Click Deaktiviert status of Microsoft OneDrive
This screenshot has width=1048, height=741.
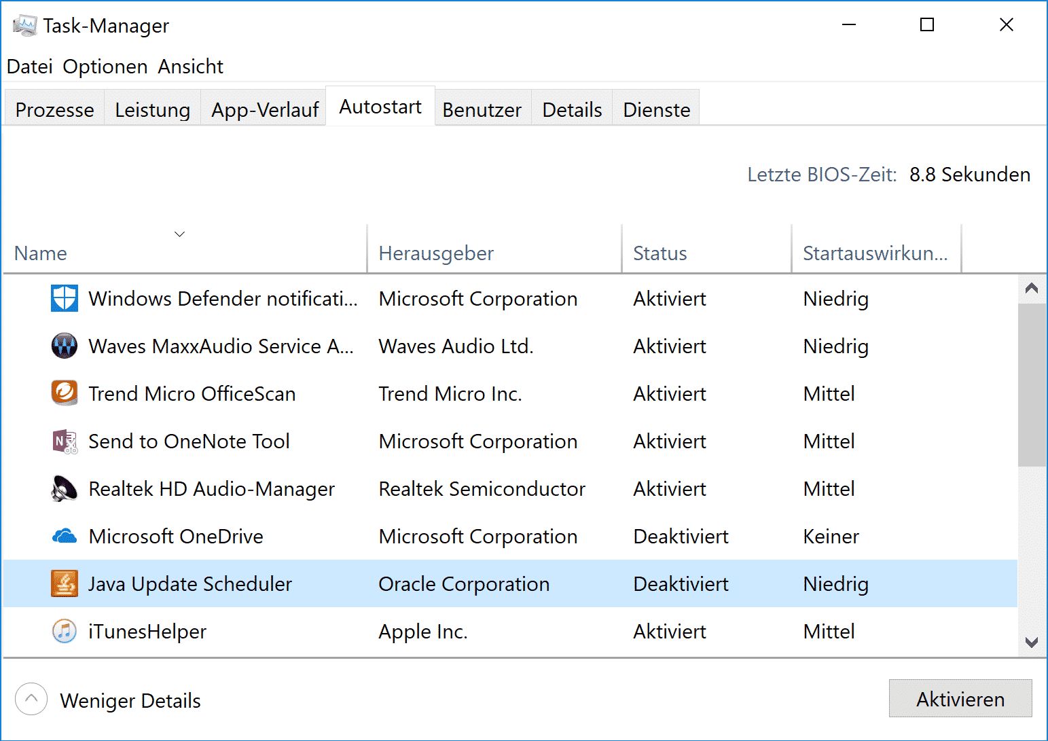pos(681,537)
